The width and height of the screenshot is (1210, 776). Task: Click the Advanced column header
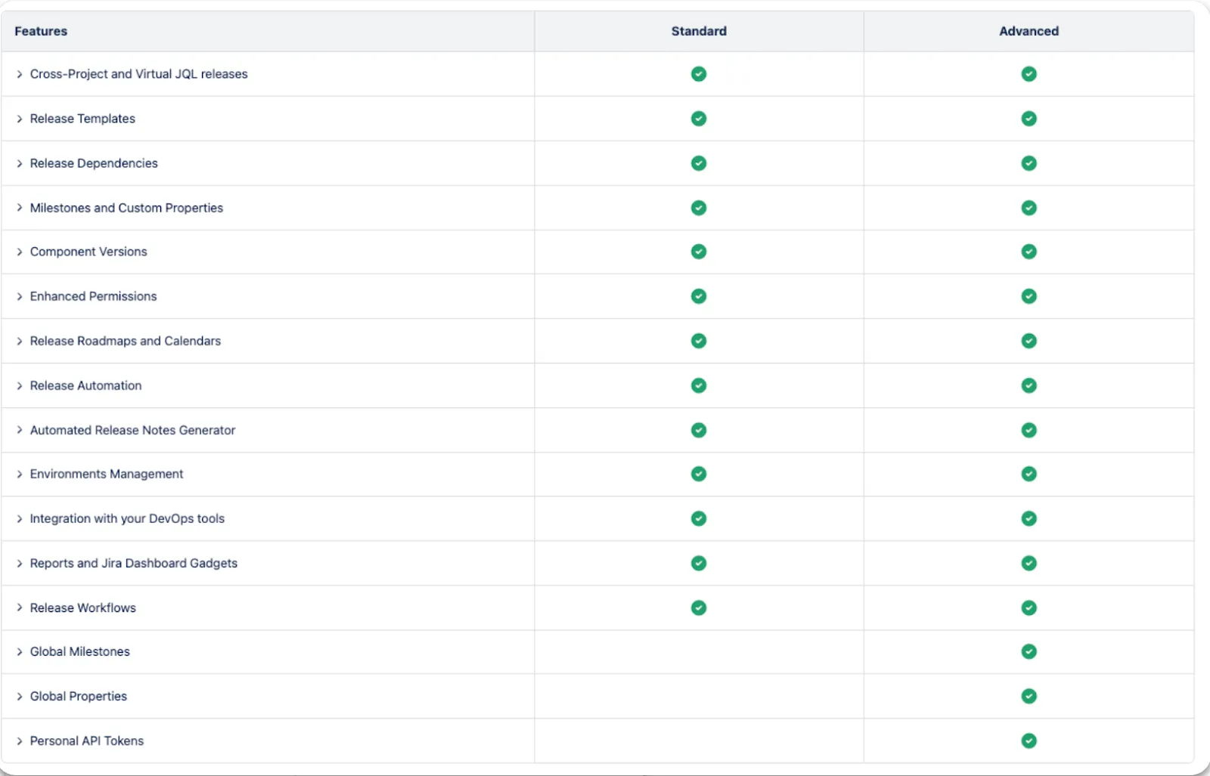coord(1028,31)
